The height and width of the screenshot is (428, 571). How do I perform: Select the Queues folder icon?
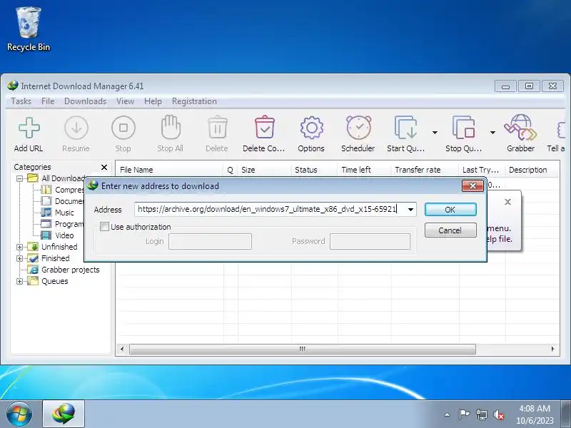pyautogui.click(x=33, y=281)
